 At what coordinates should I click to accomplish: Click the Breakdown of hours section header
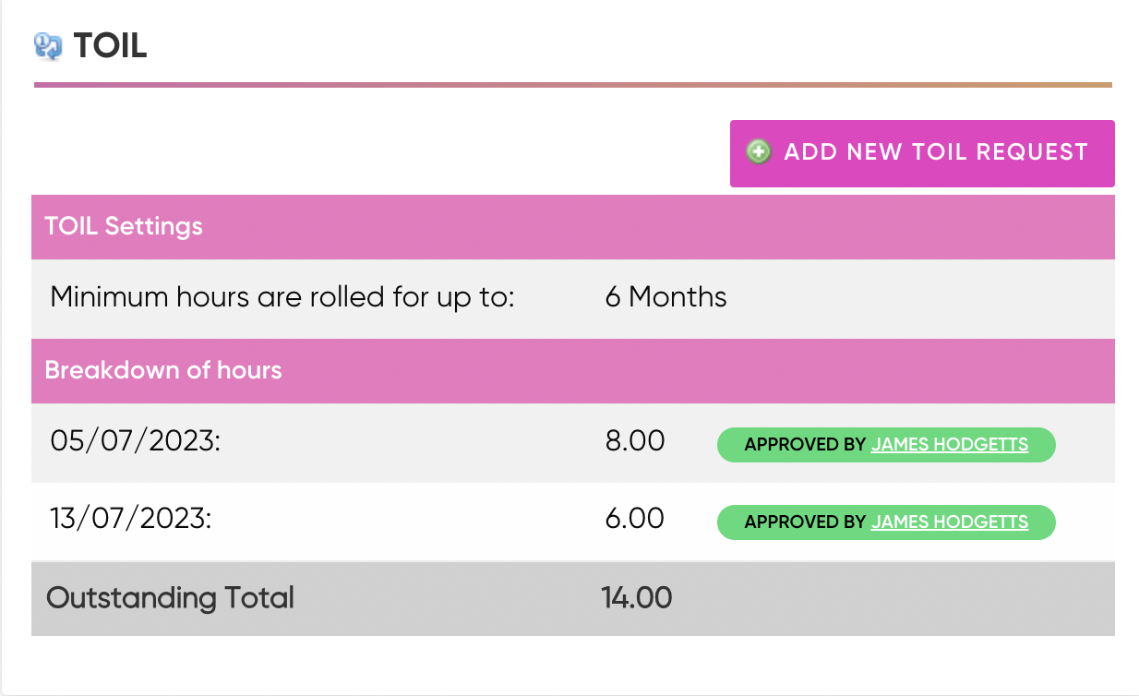(163, 370)
